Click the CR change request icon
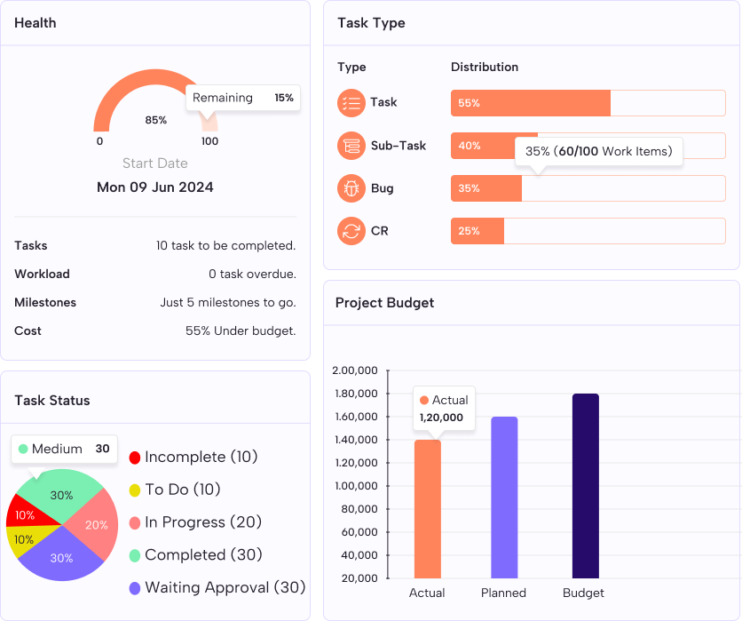The image size is (742, 621). (x=351, y=231)
